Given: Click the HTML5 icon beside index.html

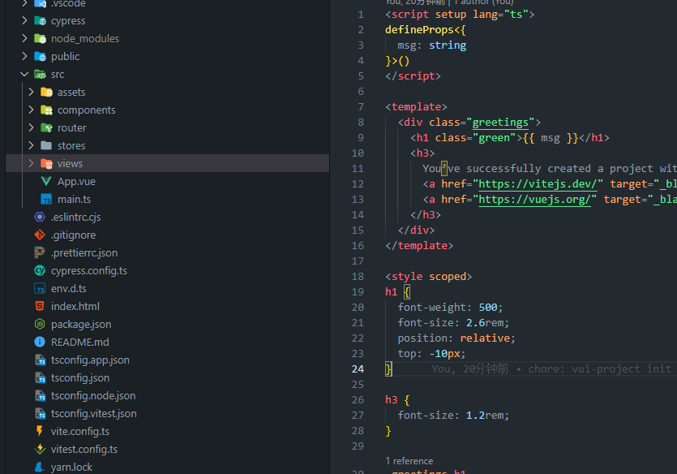Looking at the screenshot, I should pyautogui.click(x=40, y=306).
